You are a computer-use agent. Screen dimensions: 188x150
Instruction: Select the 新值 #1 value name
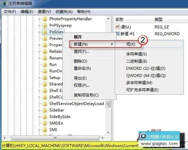[x=127, y=34]
